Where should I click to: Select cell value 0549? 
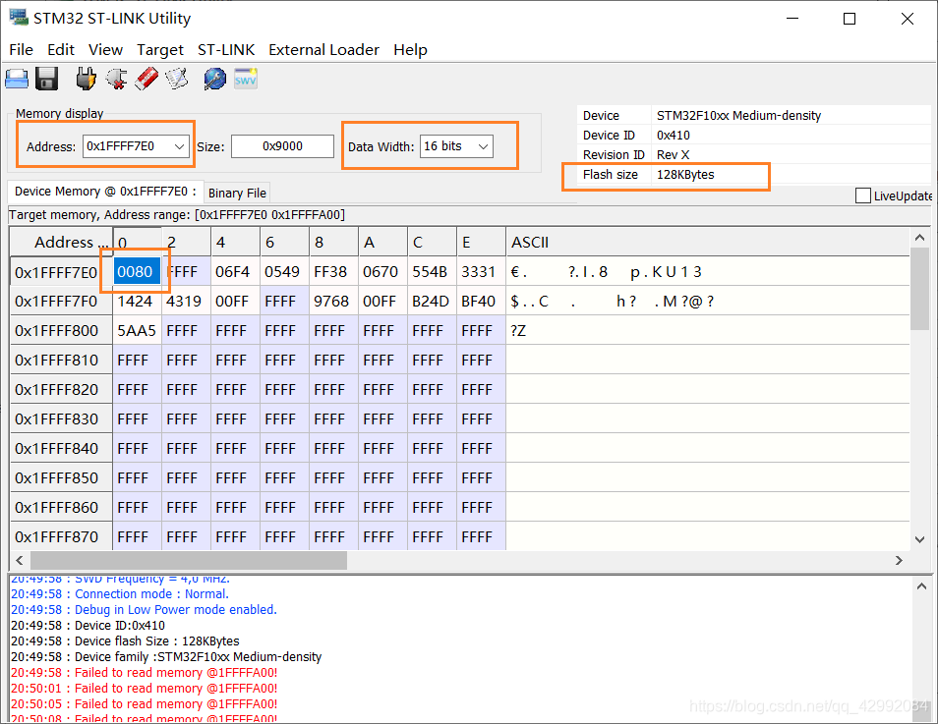[284, 272]
